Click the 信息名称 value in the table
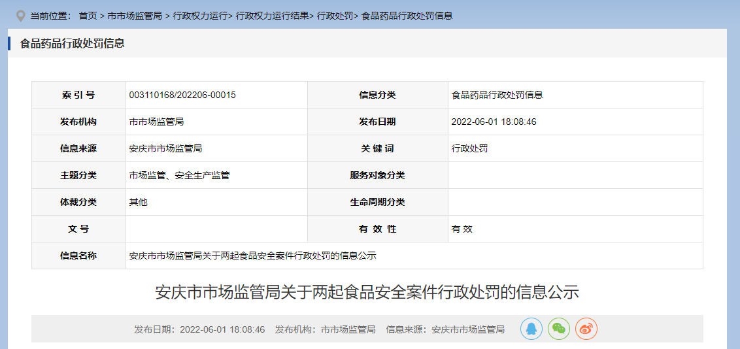The height and width of the screenshot is (349, 740). point(252,256)
